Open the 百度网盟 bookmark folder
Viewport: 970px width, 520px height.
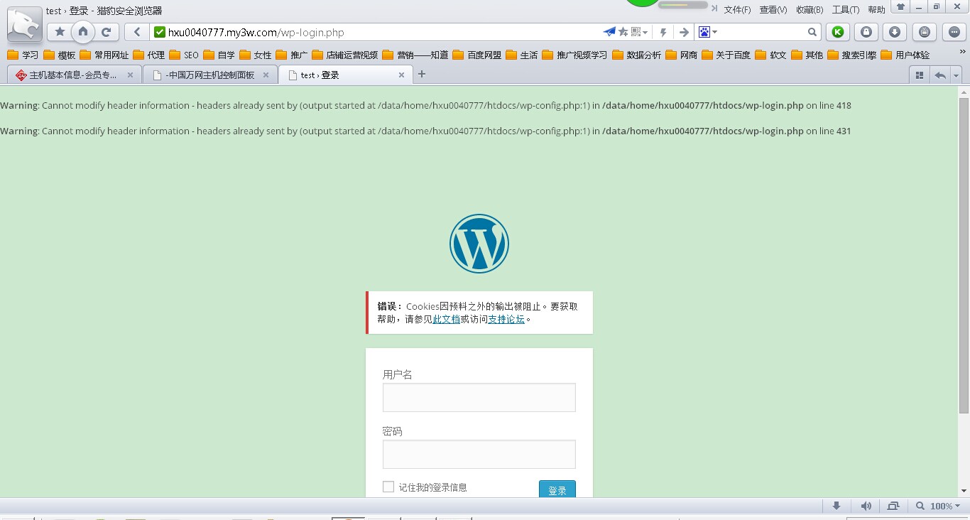tap(476, 55)
